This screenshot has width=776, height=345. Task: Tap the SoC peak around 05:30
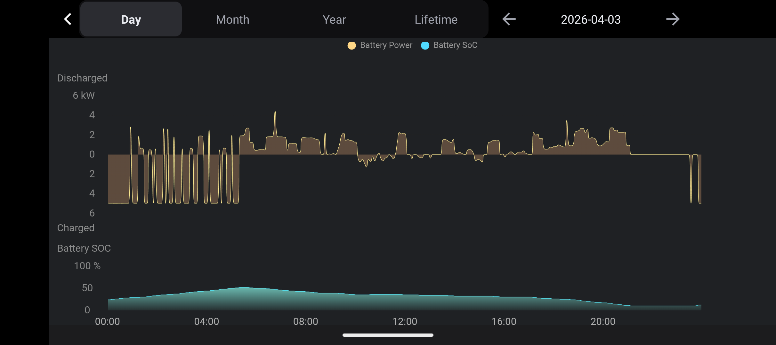coord(244,288)
